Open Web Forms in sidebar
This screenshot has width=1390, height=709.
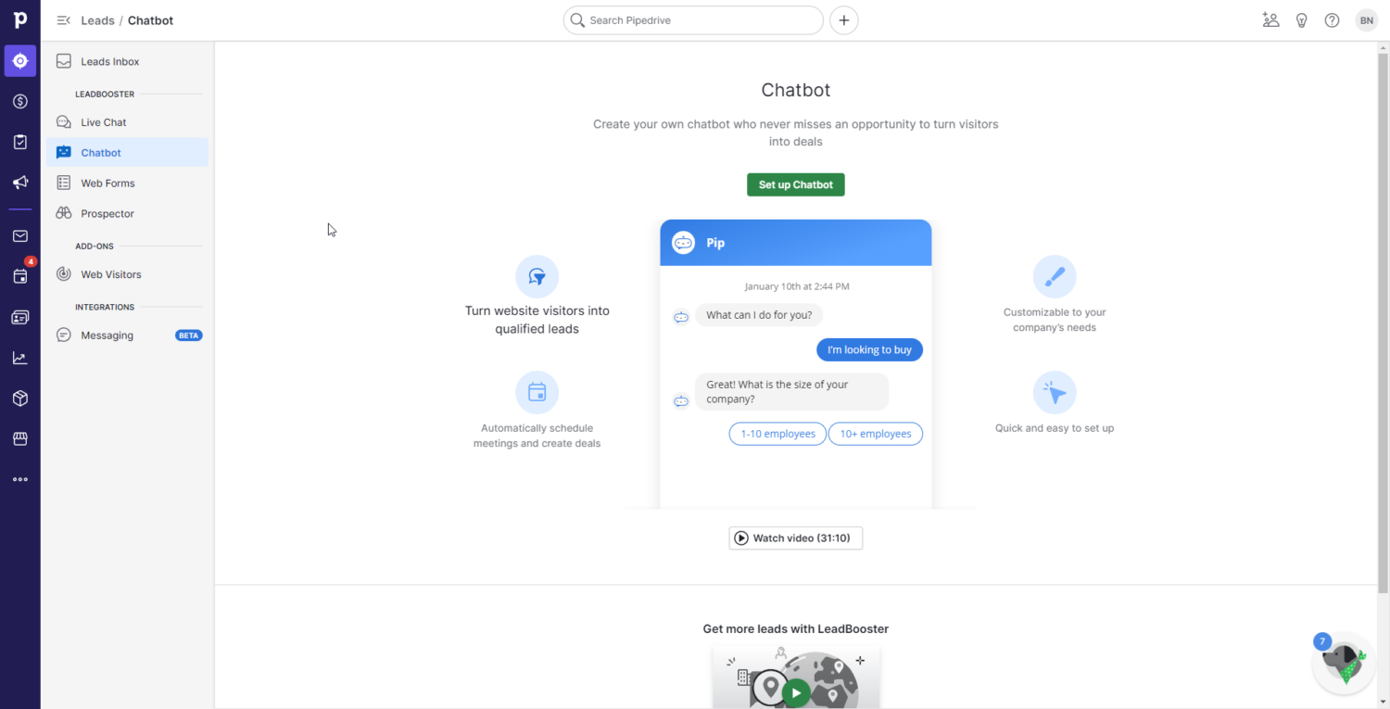point(127,184)
